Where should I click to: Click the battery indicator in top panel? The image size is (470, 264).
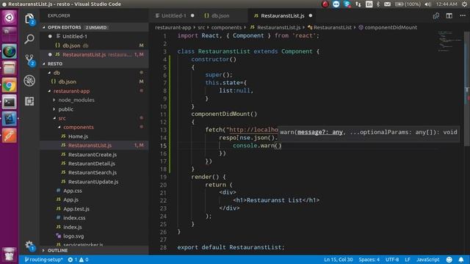pos(407,4)
